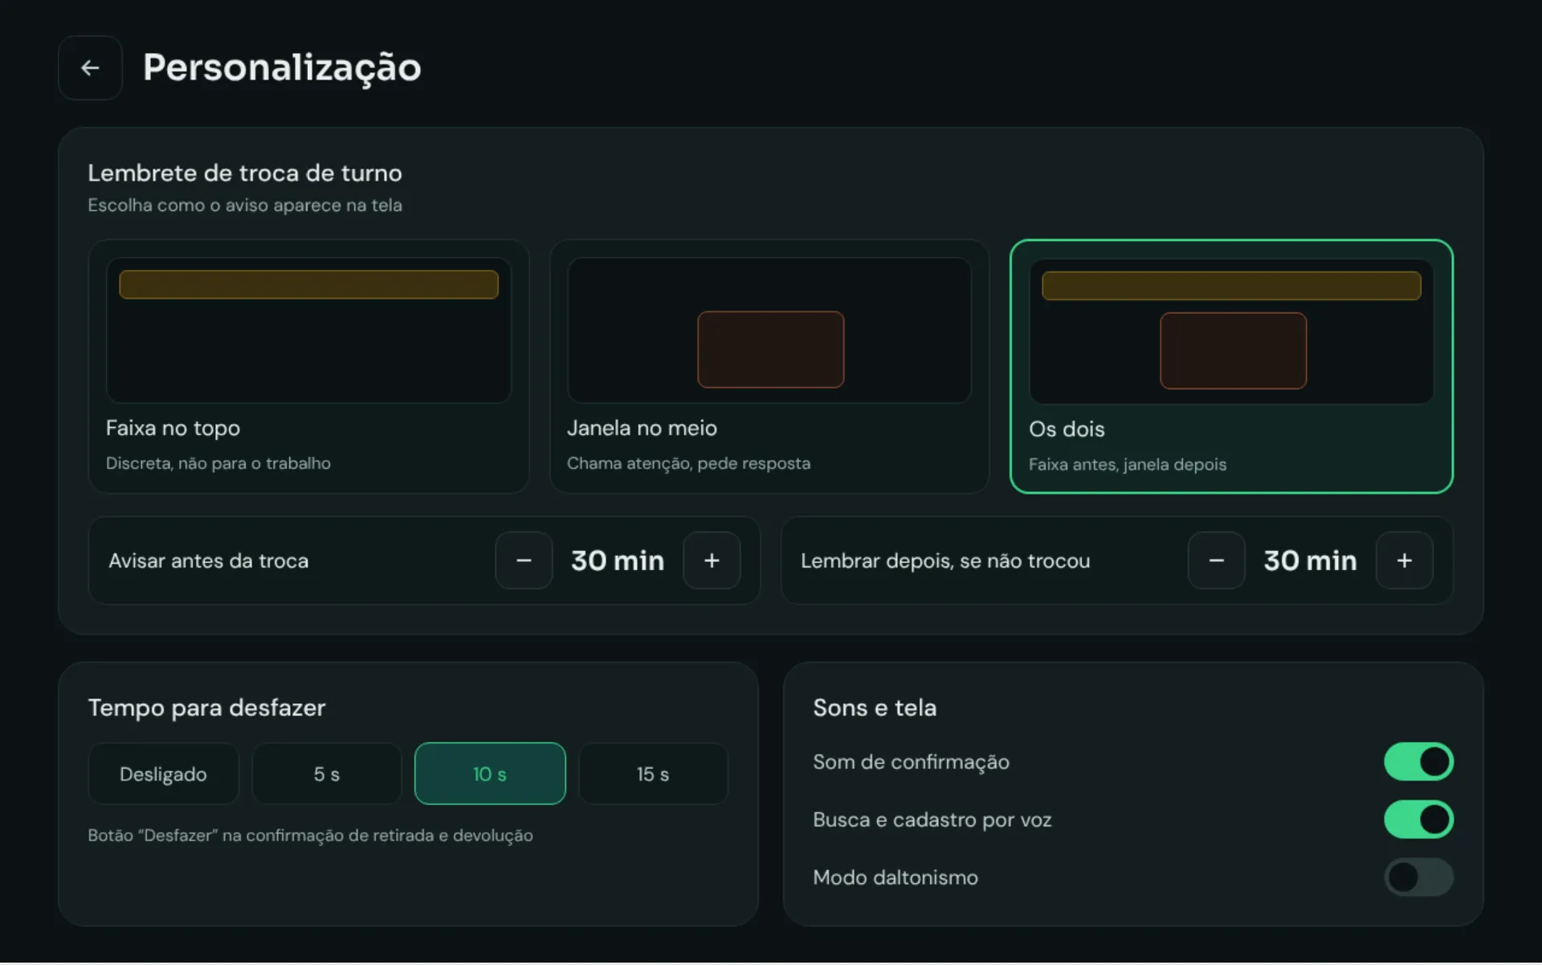
Task: Click the 'Botão "Desfazer" na confirmação' hint text
Action: (310, 836)
